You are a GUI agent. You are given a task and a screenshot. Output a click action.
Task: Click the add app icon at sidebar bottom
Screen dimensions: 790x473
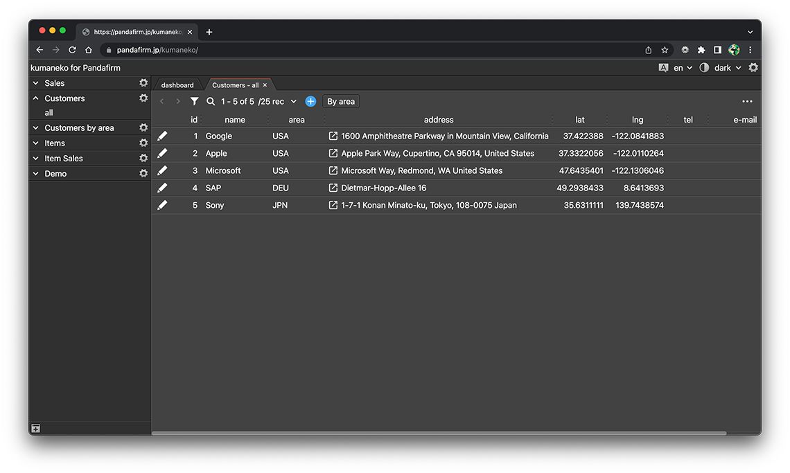pos(36,428)
